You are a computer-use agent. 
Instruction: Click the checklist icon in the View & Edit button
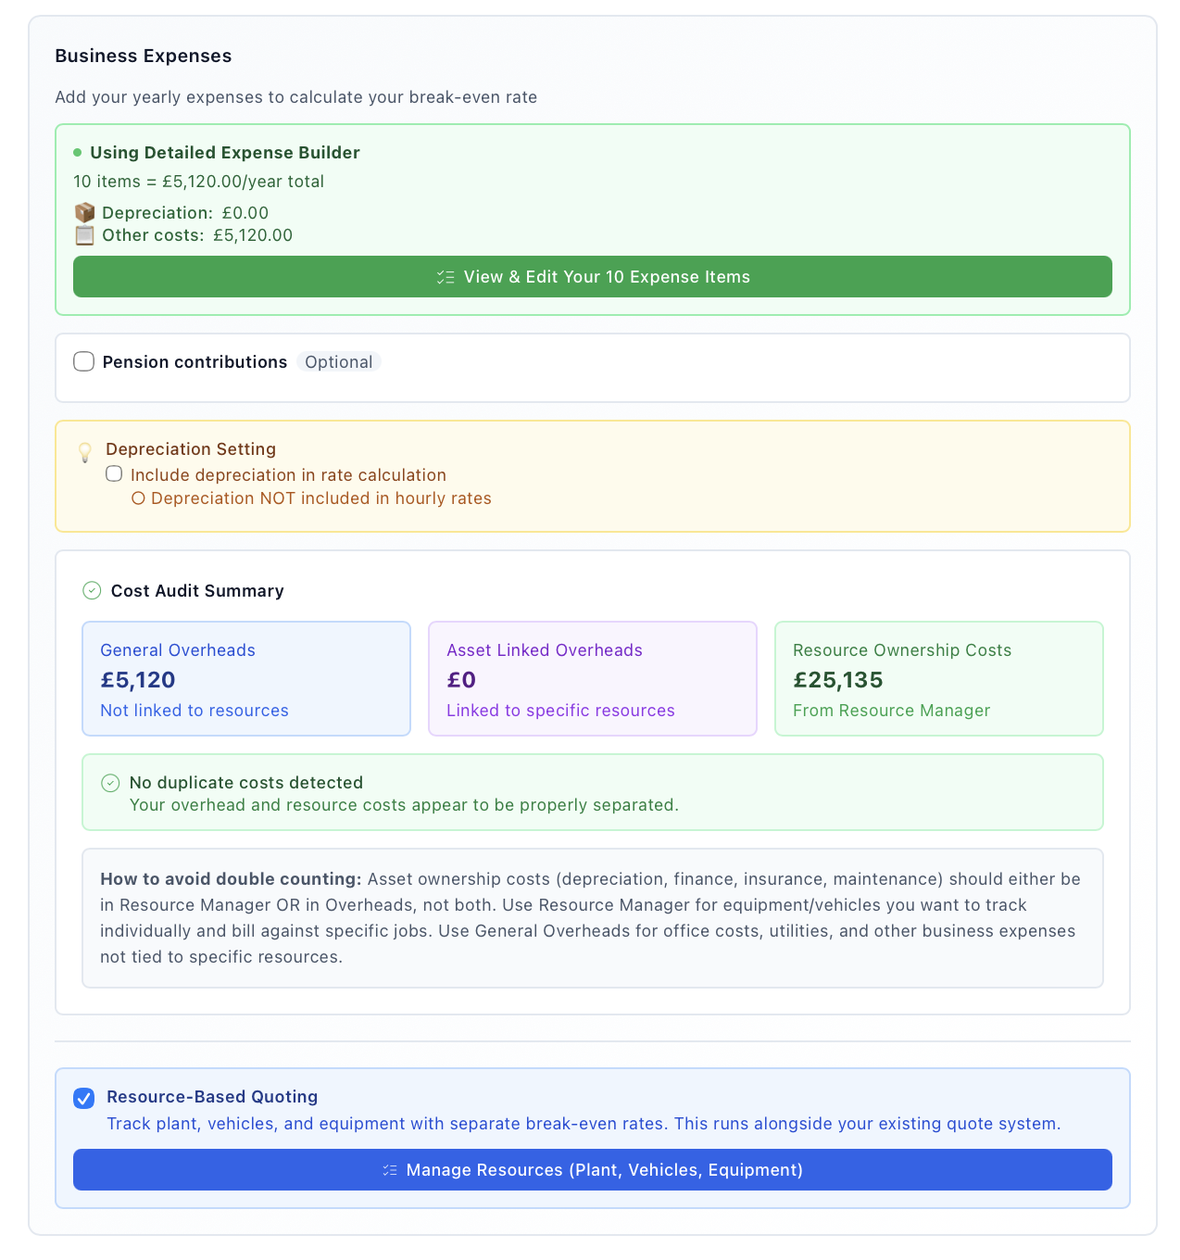tap(446, 276)
